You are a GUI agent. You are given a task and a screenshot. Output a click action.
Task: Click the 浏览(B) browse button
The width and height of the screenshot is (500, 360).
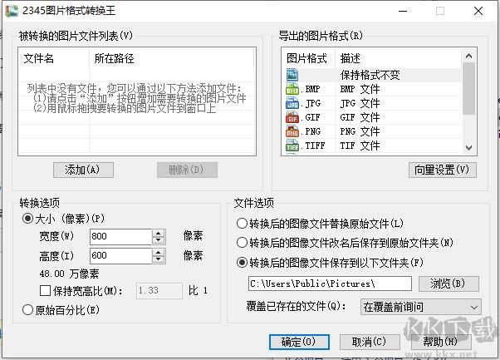pos(449,284)
